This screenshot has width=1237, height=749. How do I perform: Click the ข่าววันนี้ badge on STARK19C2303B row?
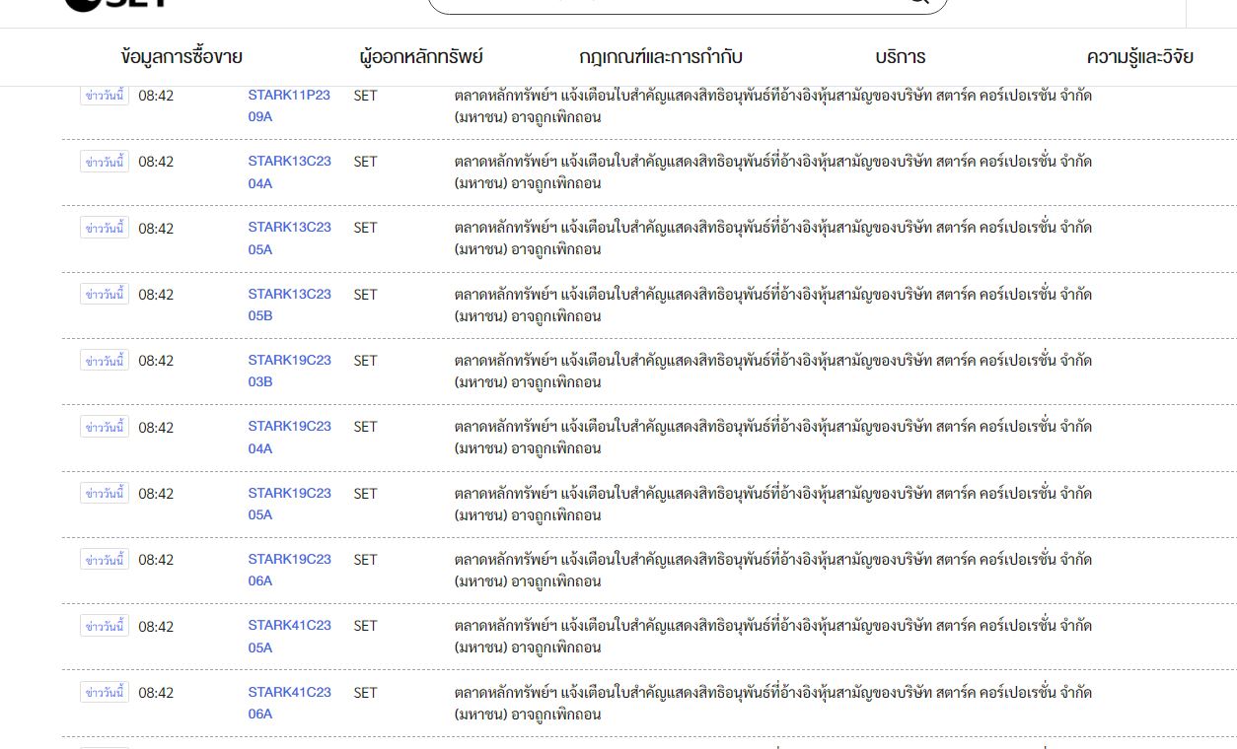pyautogui.click(x=105, y=360)
